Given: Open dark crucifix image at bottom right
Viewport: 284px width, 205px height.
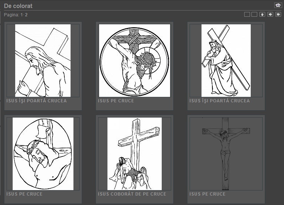Looking at the screenshot, I should point(226,153).
